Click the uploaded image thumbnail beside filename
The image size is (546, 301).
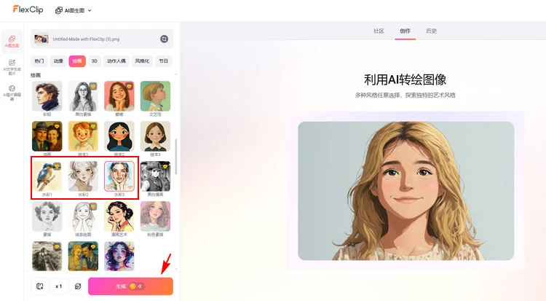pyautogui.click(x=41, y=39)
